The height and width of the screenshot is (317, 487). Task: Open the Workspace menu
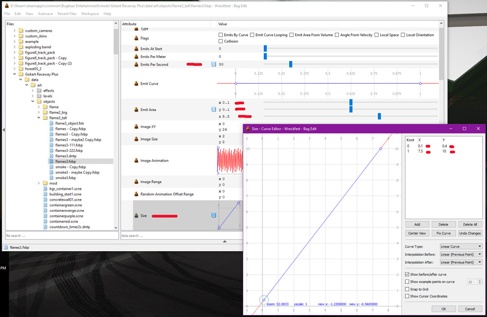[x=90, y=14]
